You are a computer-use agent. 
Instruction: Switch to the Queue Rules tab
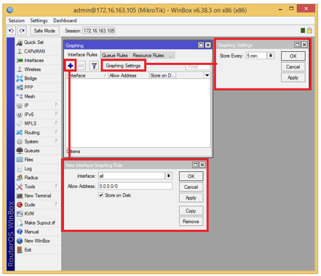[115, 55]
